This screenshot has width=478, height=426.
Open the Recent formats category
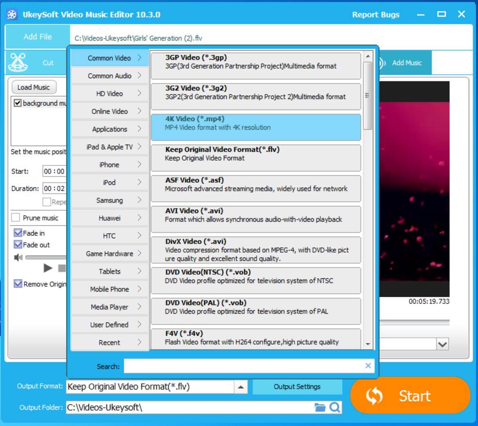tap(110, 342)
